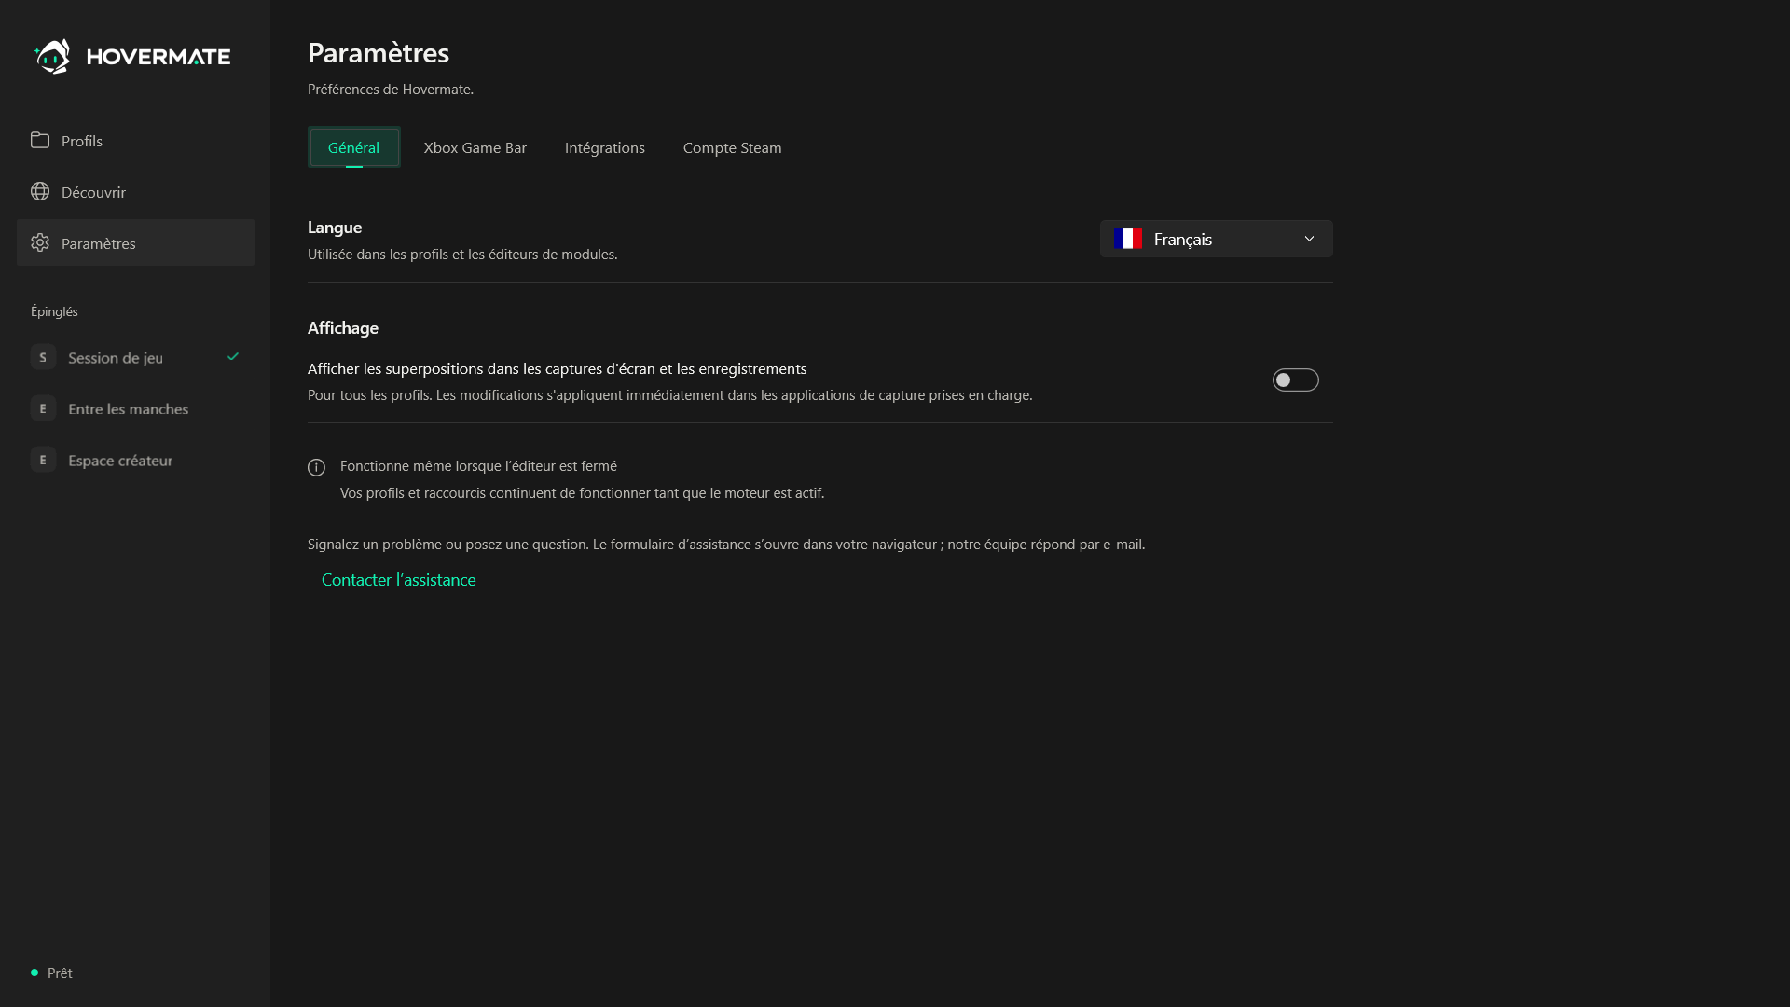Click 'Afficher les superpositions' setting label

(558, 368)
